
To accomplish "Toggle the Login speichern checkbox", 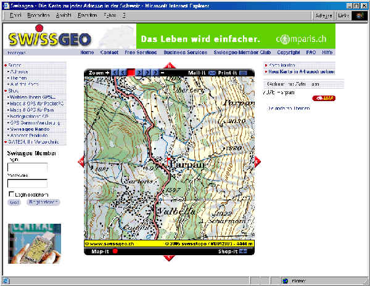I will coord(11,194).
